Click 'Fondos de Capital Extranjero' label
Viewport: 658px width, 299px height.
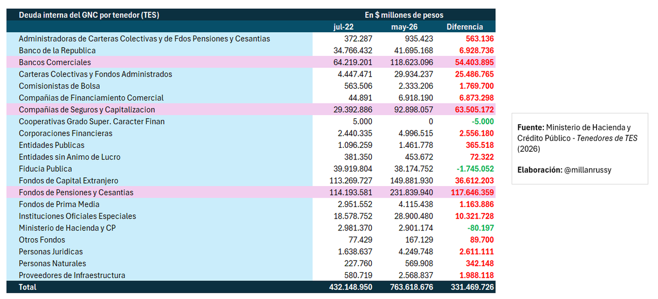click(69, 181)
